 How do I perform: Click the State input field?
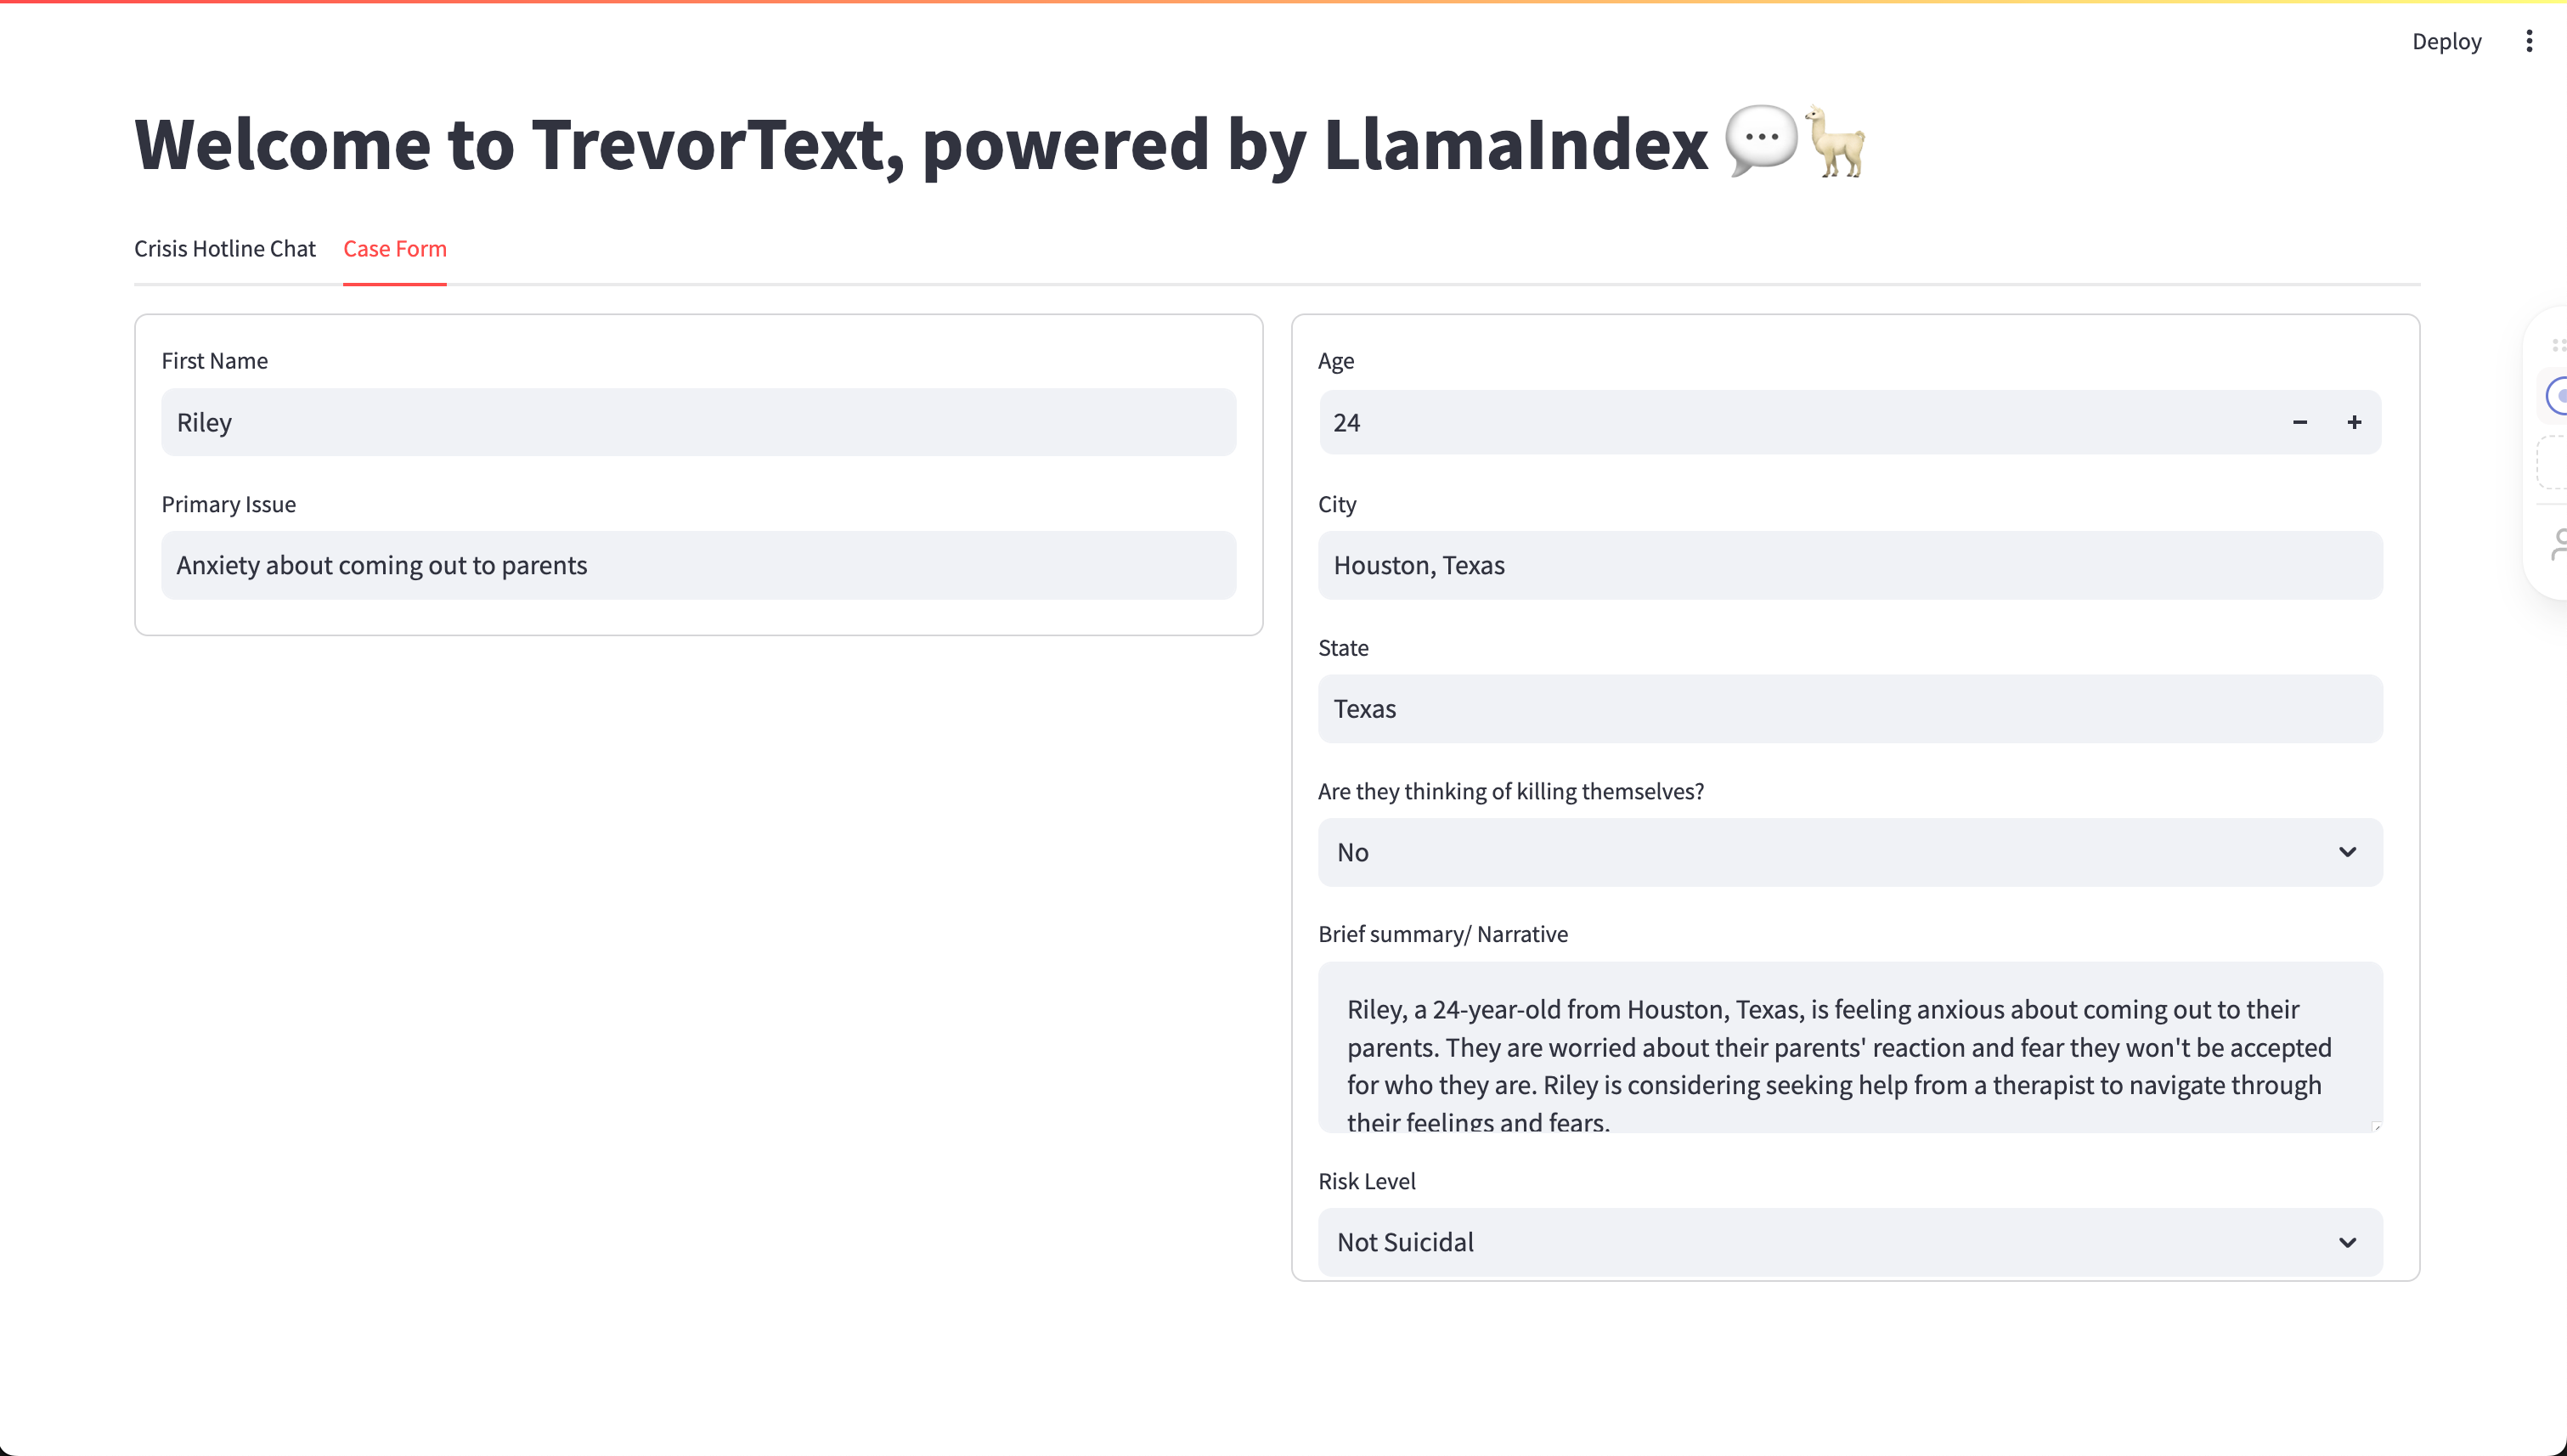(1849, 708)
